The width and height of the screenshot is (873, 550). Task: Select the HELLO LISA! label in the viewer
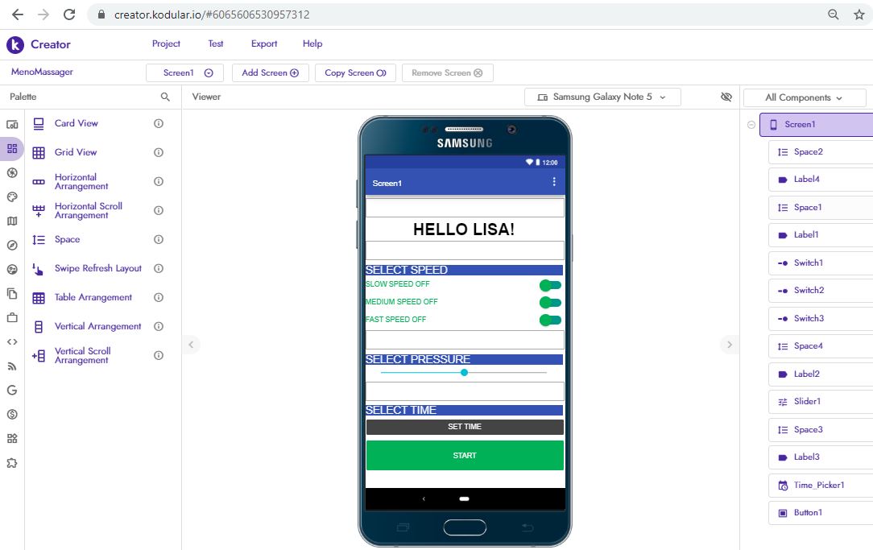click(465, 230)
